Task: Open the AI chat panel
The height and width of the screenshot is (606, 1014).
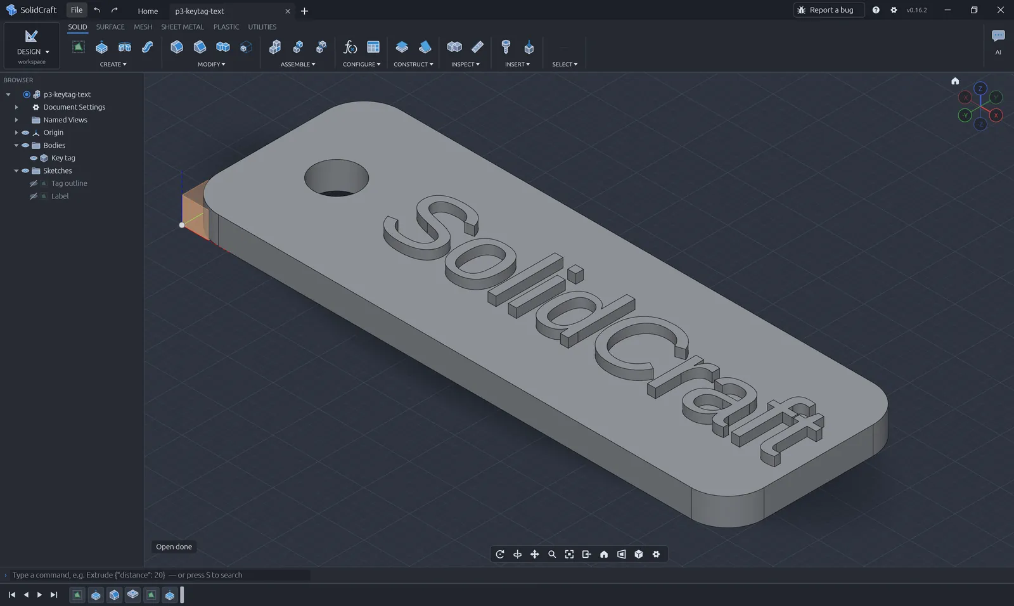Action: 998,41
